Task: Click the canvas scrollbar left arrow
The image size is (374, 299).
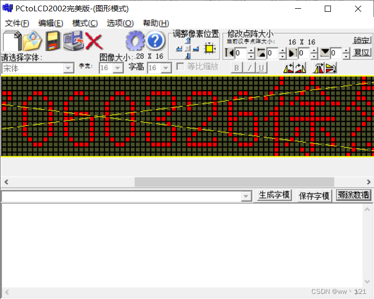Action: coord(7,182)
